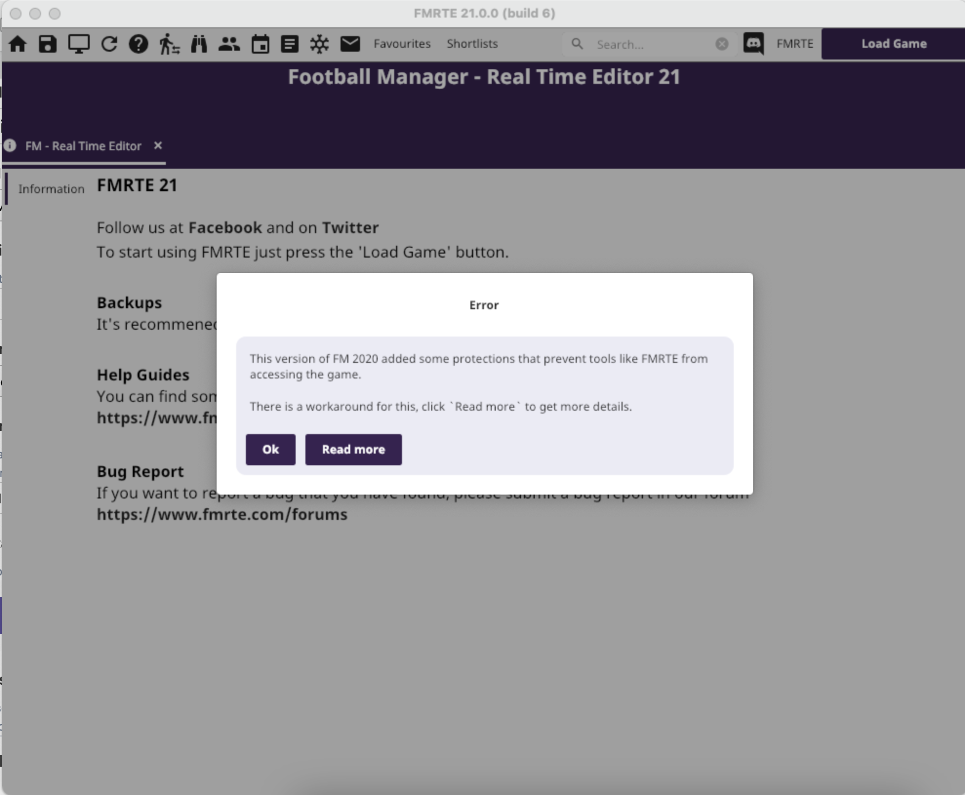Close the FM - Real Time Editor tab
The width and height of the screenshot is (965, 795).
pyautogui.click(x=158, y=145)
